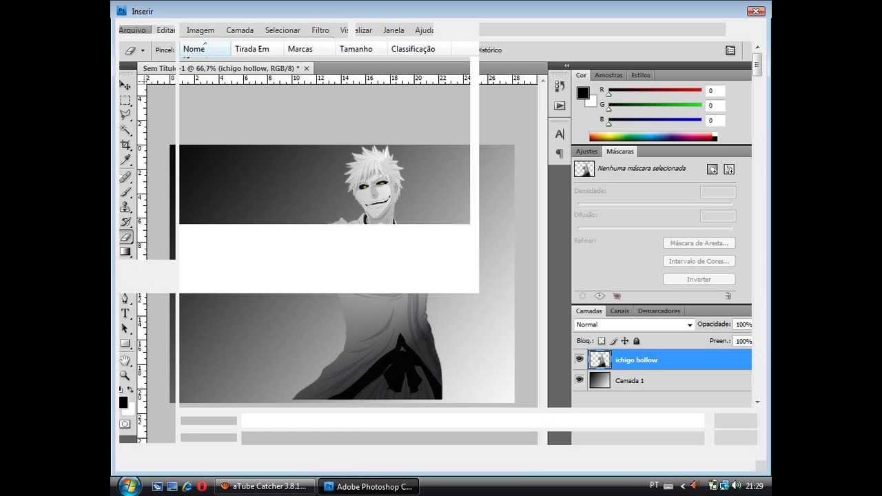
Task: Click foreground color swatch in Cor panel
Action: (x=583, y=93)
